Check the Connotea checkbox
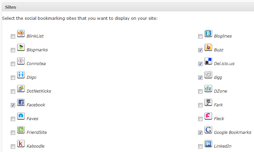The width and height of the screenshot is (254, 152). (13, 64)
